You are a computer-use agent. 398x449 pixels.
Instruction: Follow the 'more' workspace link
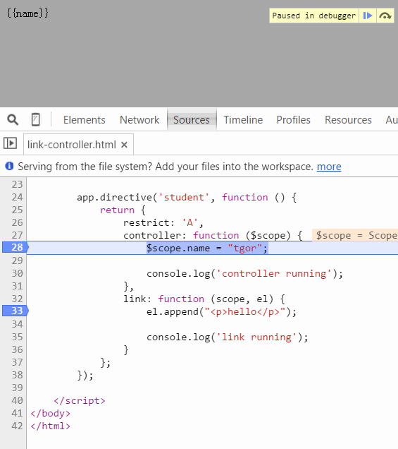click(x=329, y=167)
